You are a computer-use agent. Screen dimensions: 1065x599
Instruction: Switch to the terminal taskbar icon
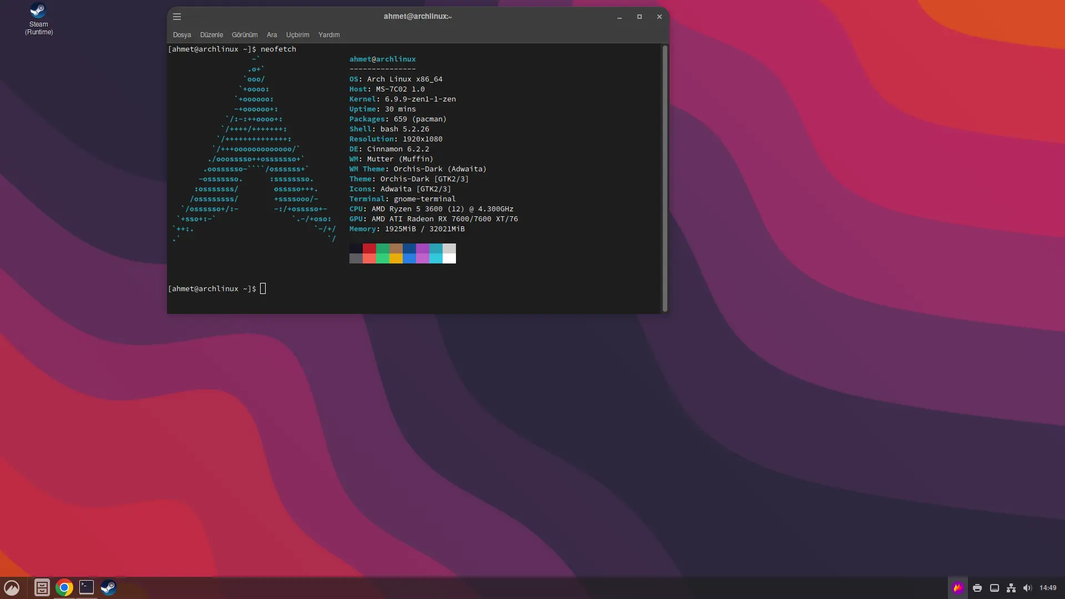pyautogui.click(x=87, y=587)
